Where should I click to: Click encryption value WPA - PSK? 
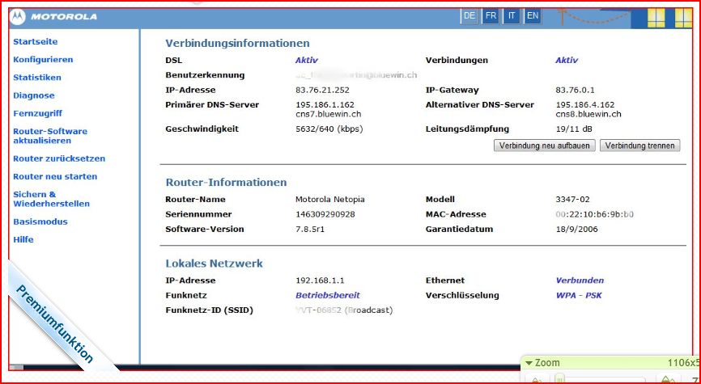coord(579,295)
